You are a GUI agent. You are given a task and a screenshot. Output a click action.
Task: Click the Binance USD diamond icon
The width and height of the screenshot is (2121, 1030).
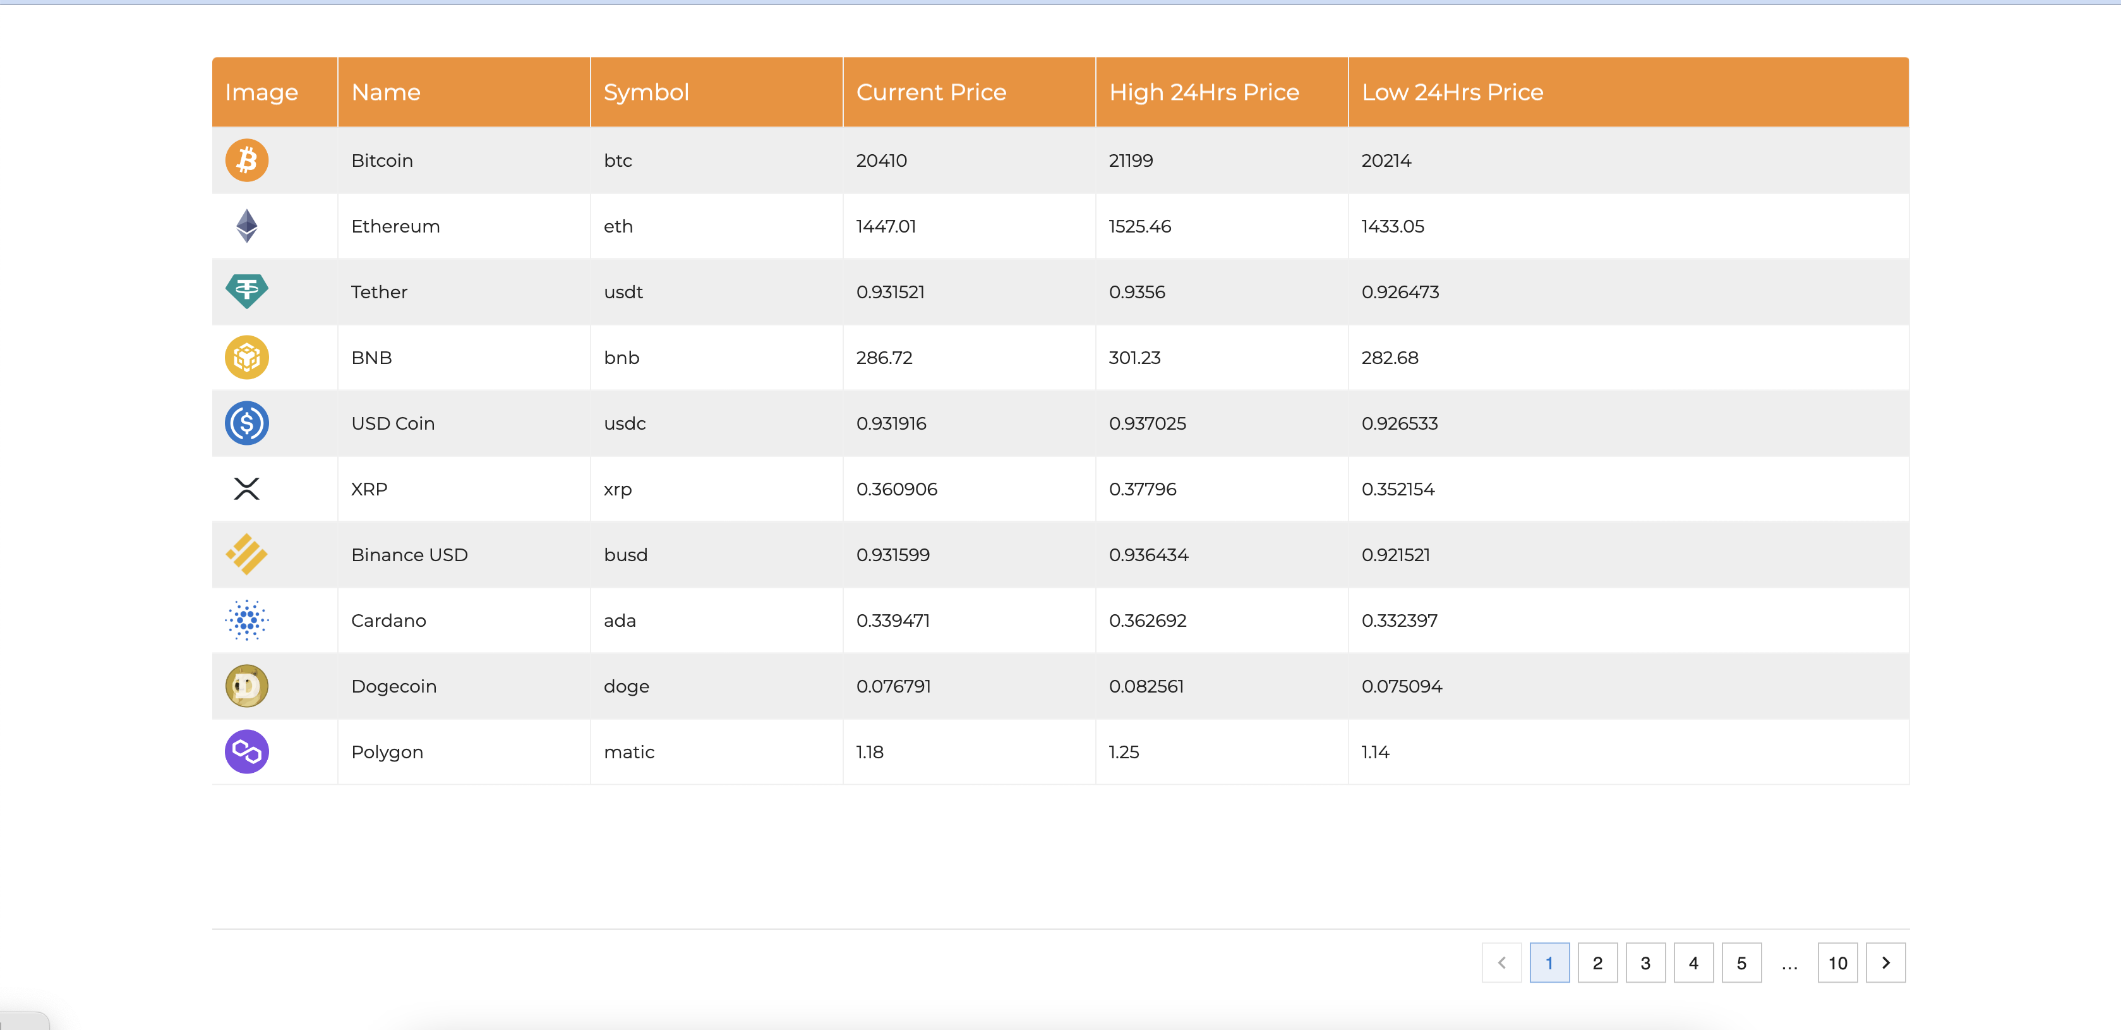(246, 554)
